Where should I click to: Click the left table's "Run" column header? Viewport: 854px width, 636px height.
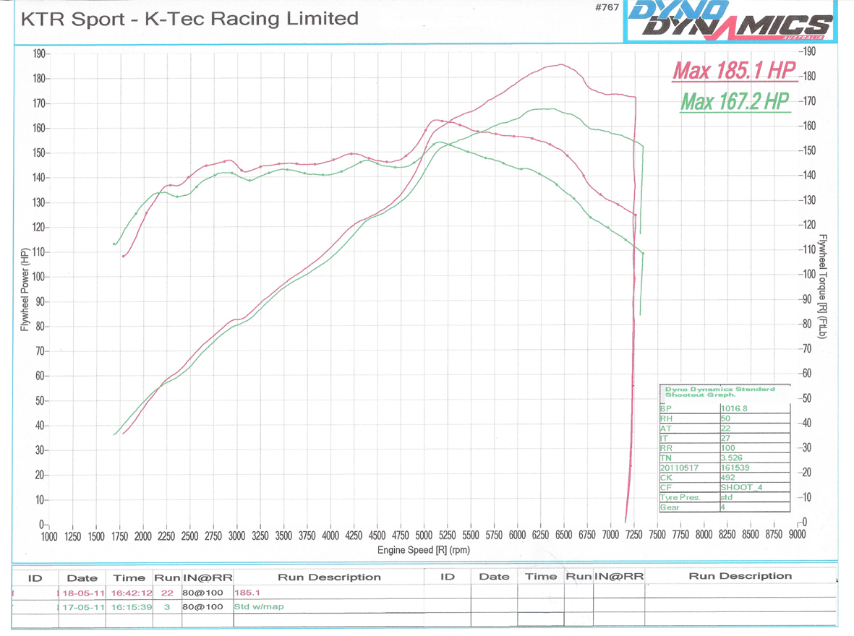(167, 577)
